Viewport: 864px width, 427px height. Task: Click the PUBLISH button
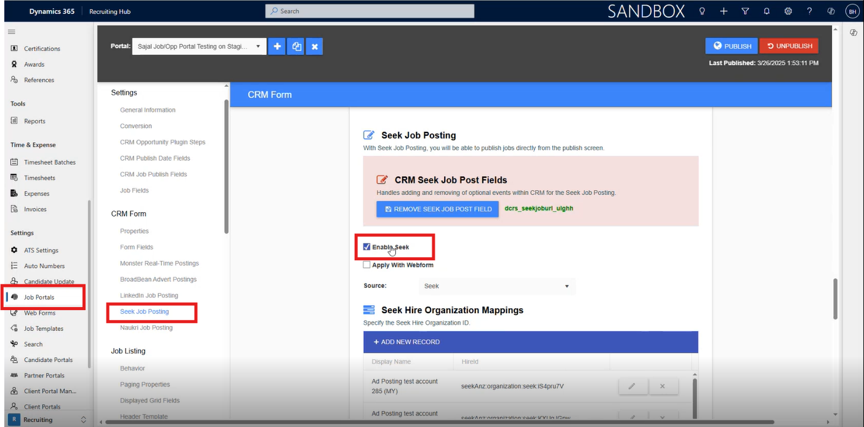732,46
